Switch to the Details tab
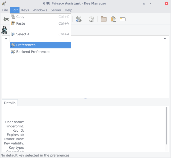Image resolution: width=171 pixels, height=158 pixels. coord(10,103)
